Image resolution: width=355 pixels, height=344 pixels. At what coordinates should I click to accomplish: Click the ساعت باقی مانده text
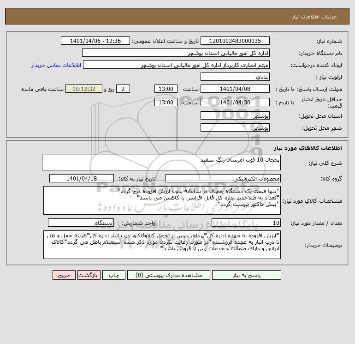42,89
